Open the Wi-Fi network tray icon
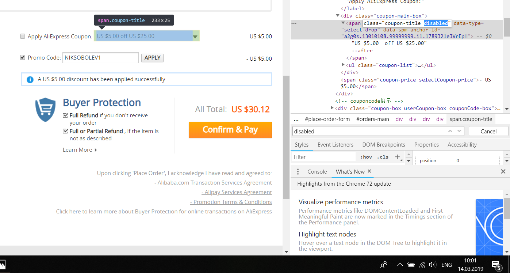 pyautogui.click(x=422, y=265)
